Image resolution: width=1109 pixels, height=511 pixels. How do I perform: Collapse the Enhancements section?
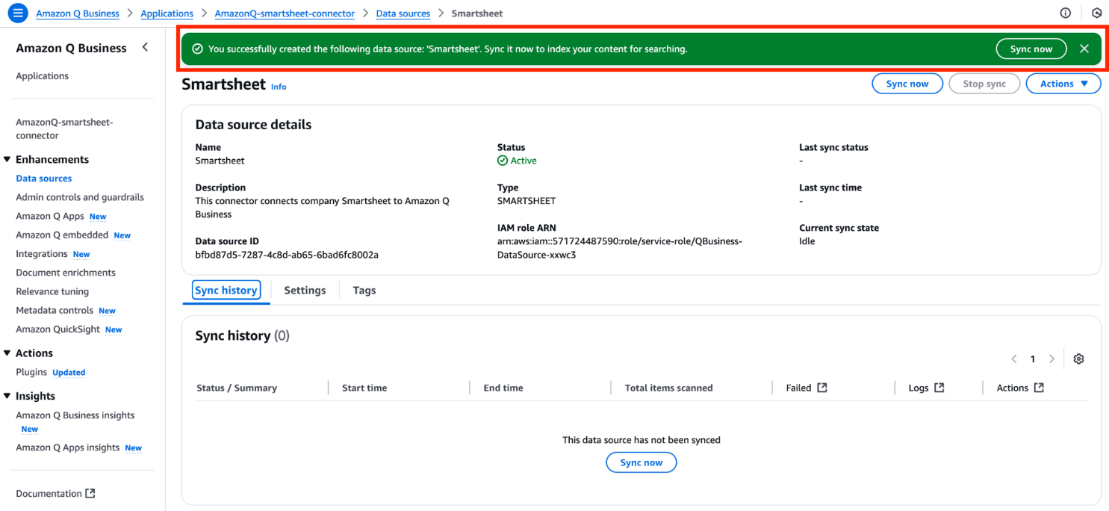point(7,159)
